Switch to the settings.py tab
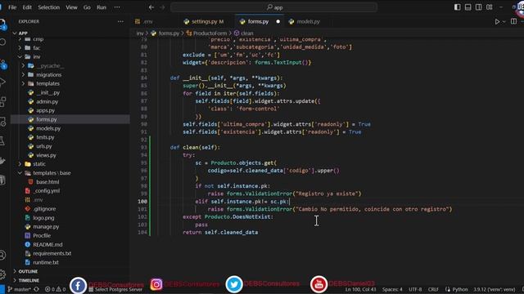 [204, 22]
